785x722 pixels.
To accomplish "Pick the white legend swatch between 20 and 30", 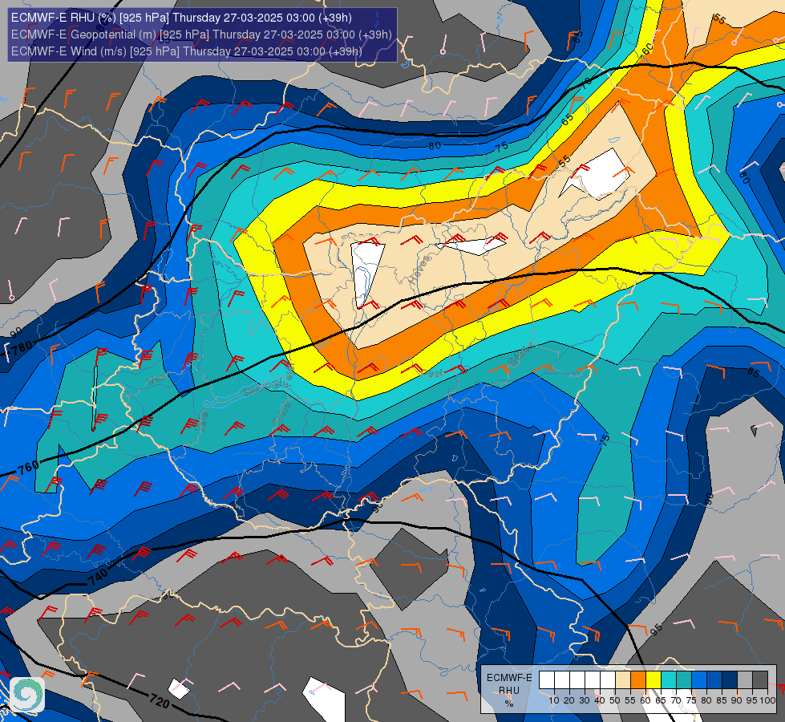I will (577, 679).
